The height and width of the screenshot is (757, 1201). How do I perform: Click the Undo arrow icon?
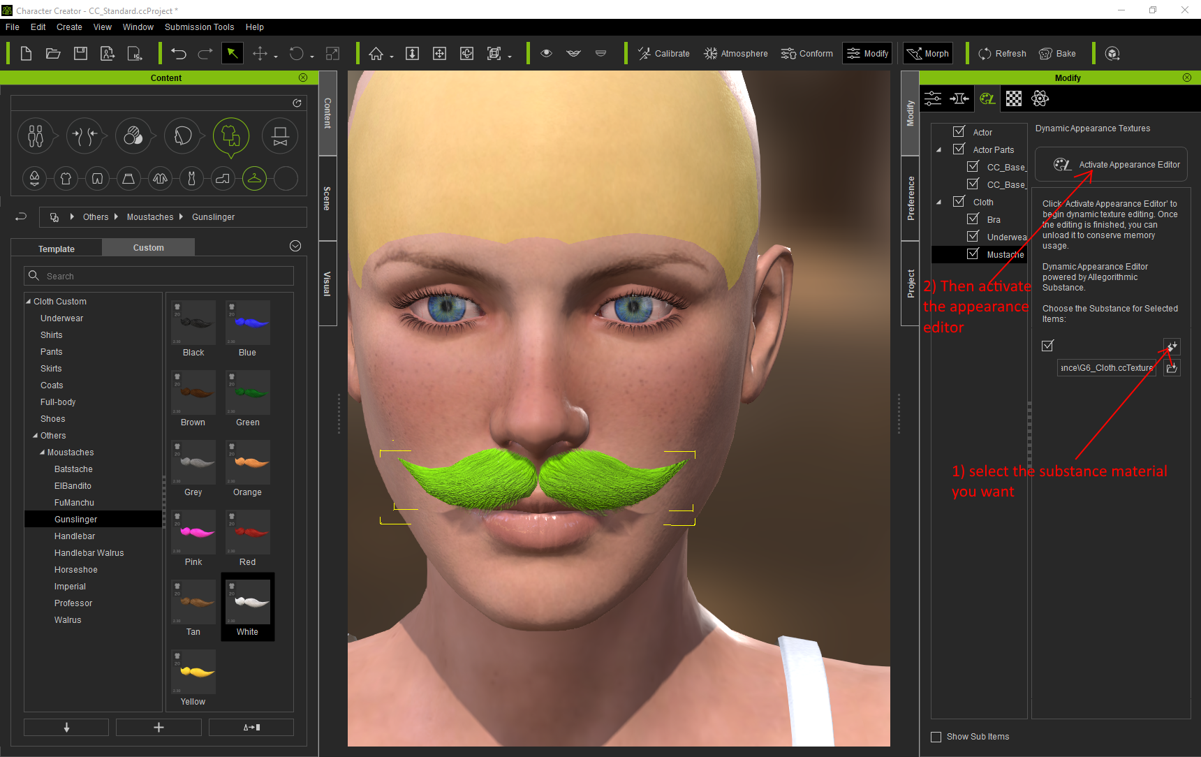(179, 54)
